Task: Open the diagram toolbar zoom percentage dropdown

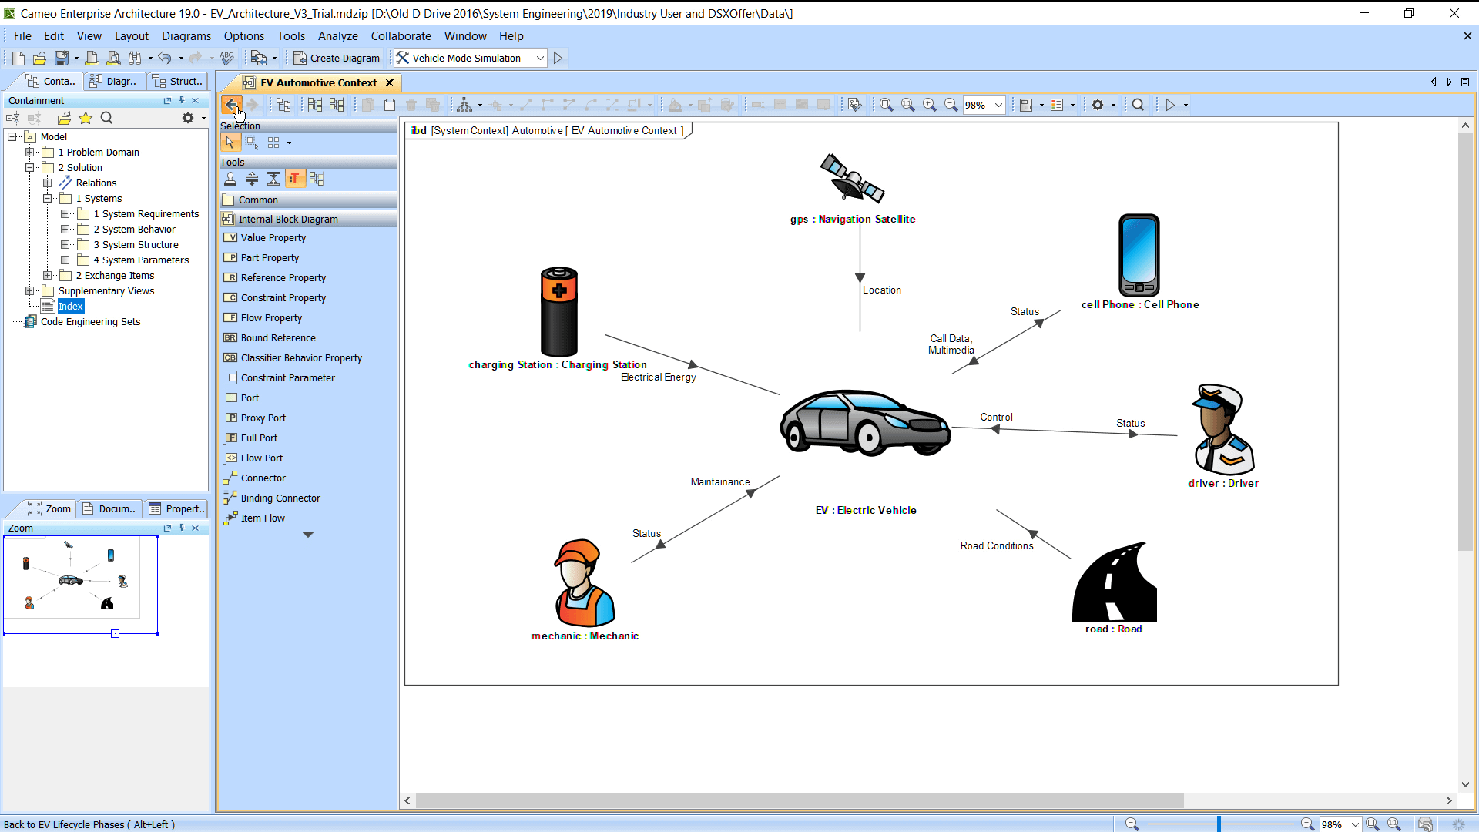Action: tap(998, 105)
